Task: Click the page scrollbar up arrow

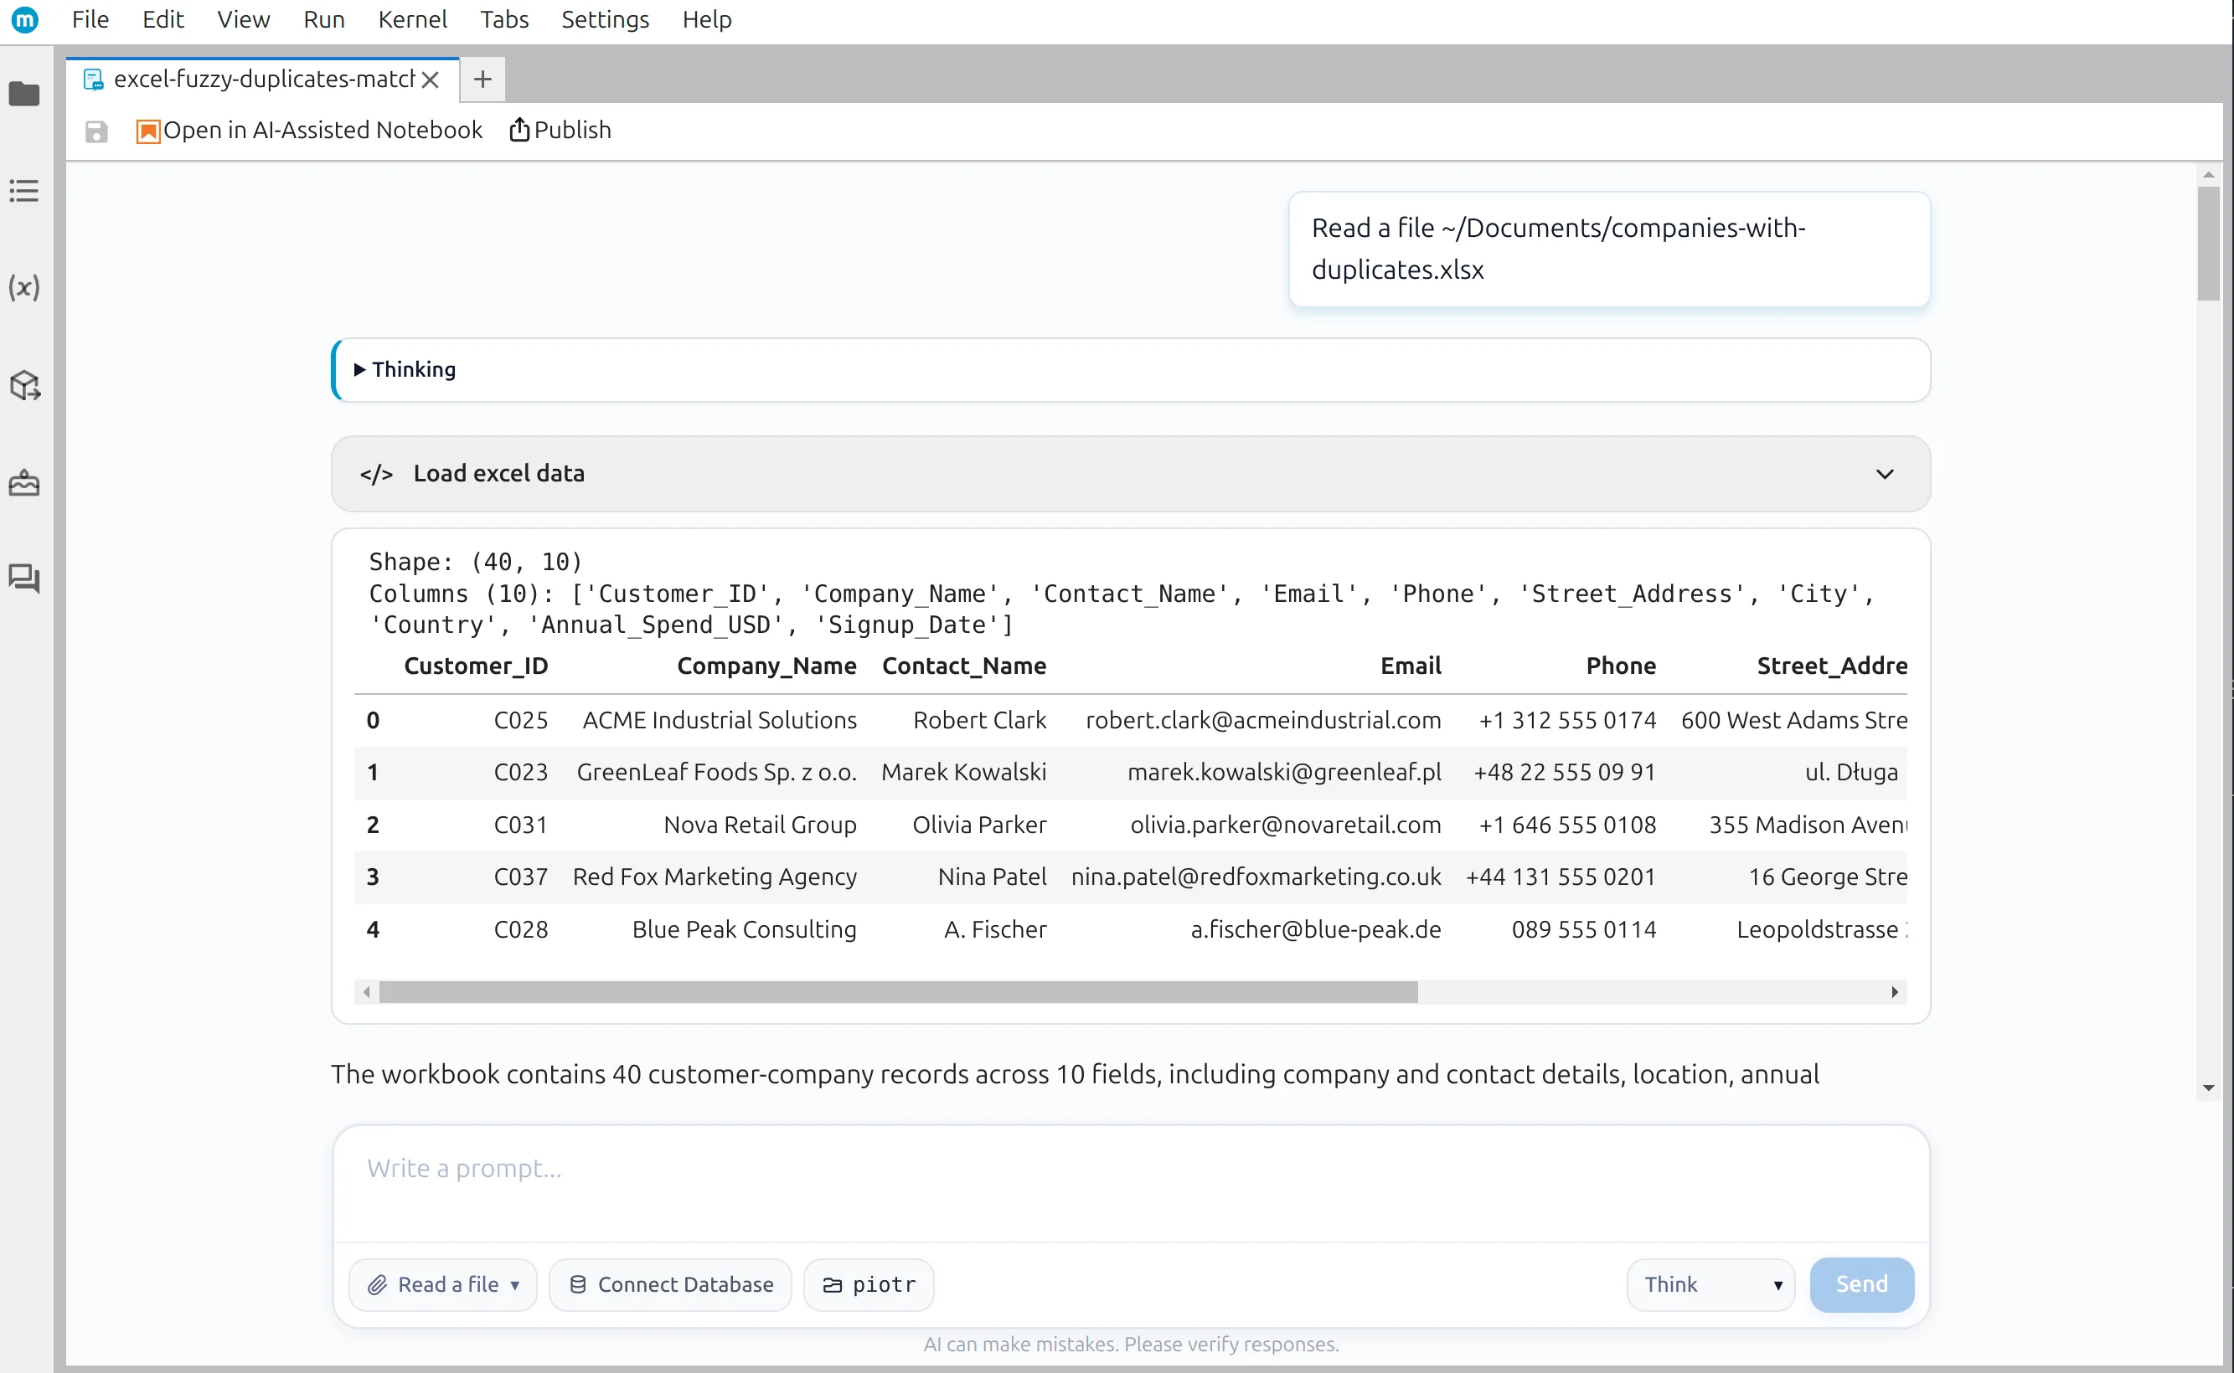Action: pos(2209,173)
